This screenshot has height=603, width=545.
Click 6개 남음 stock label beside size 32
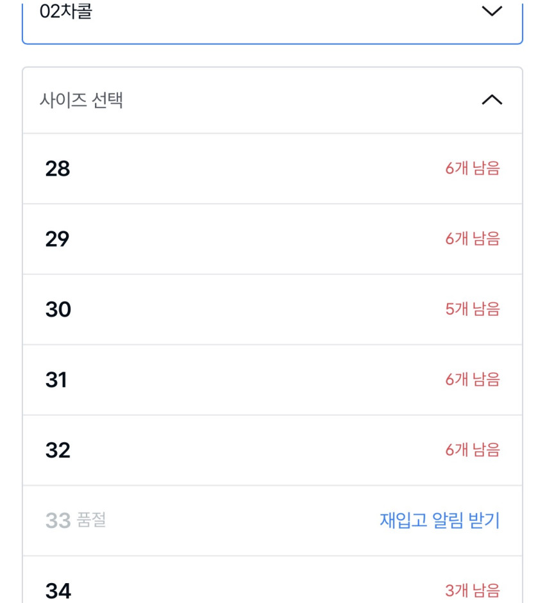point(473,450)
